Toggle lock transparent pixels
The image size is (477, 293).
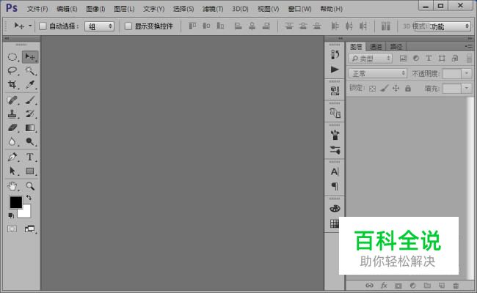click(x=372, y=89)
